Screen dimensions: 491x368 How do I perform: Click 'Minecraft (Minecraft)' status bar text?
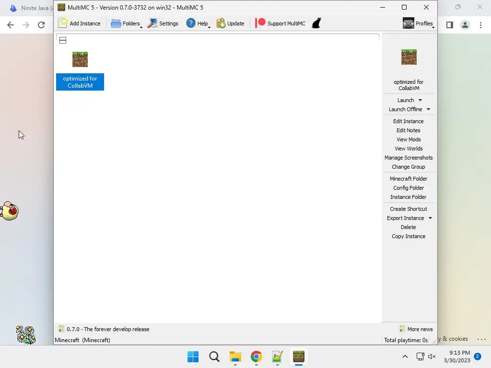coord(82,340)
